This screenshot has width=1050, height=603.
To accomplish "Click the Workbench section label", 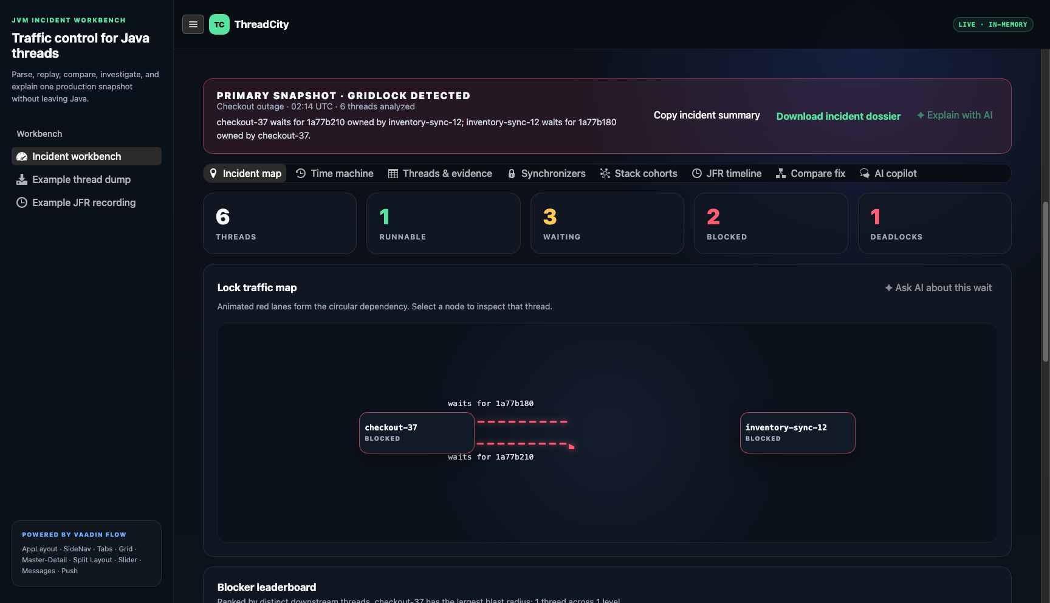I will coord(39,134).
